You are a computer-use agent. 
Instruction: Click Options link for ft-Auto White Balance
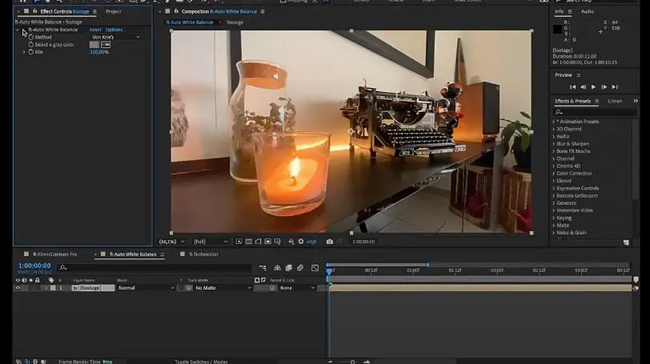pyautogui.click(x=114, y=30)
